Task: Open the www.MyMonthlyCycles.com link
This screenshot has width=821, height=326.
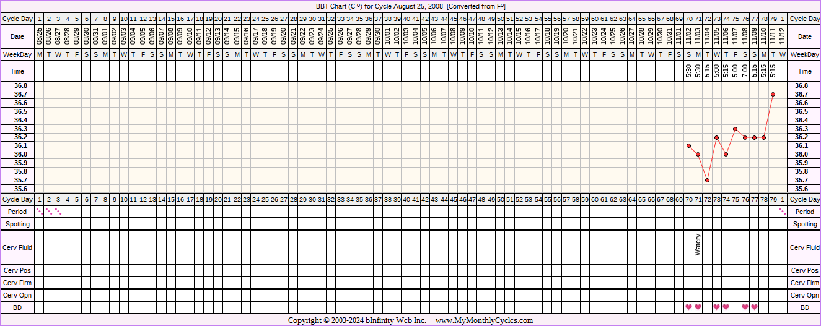Action: pos(484,320)
